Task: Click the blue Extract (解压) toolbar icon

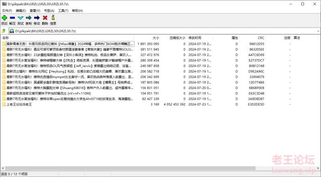Action: [12, 18]
